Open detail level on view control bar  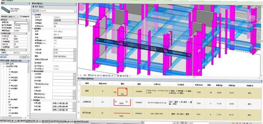click(89, 76)
